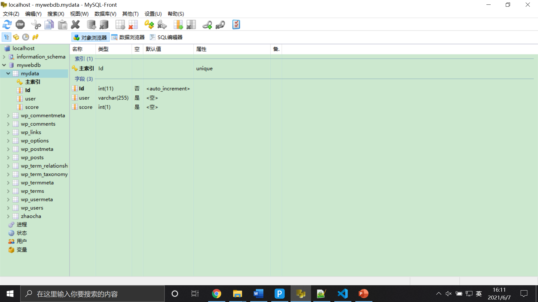Toggle the navigator tree view button

pos(6,37)
